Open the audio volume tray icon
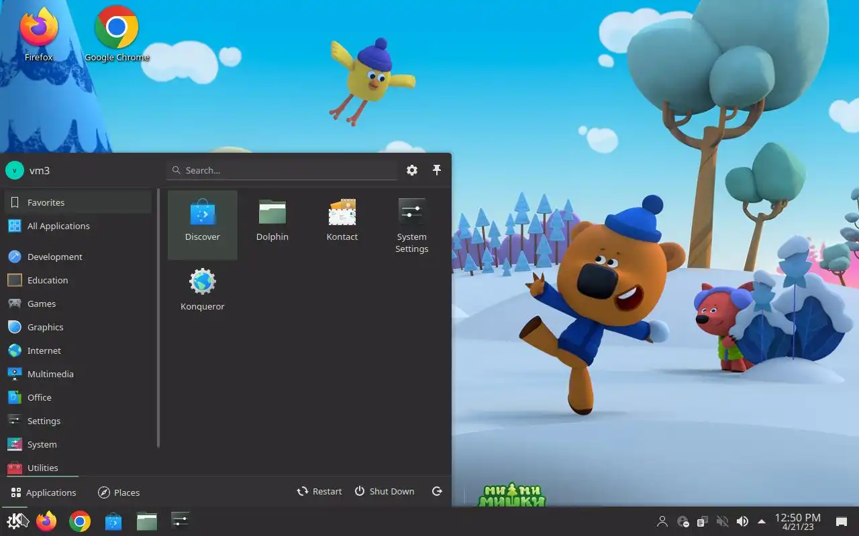 [x=742, y=521]
